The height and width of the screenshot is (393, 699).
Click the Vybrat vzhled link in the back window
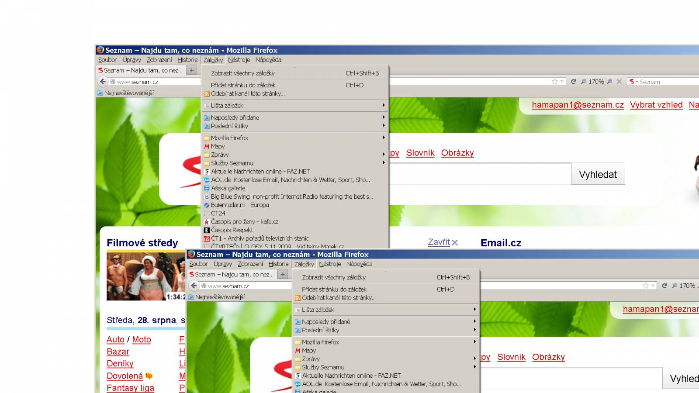656,105
